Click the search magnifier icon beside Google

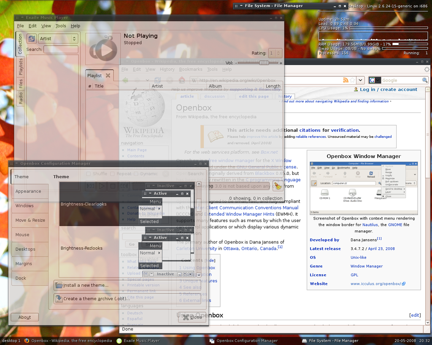click(424, 80)
